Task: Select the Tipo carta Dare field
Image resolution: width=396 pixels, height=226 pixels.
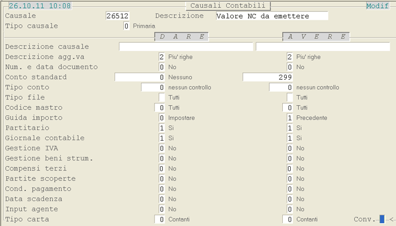Action: (x=160, y=219)
